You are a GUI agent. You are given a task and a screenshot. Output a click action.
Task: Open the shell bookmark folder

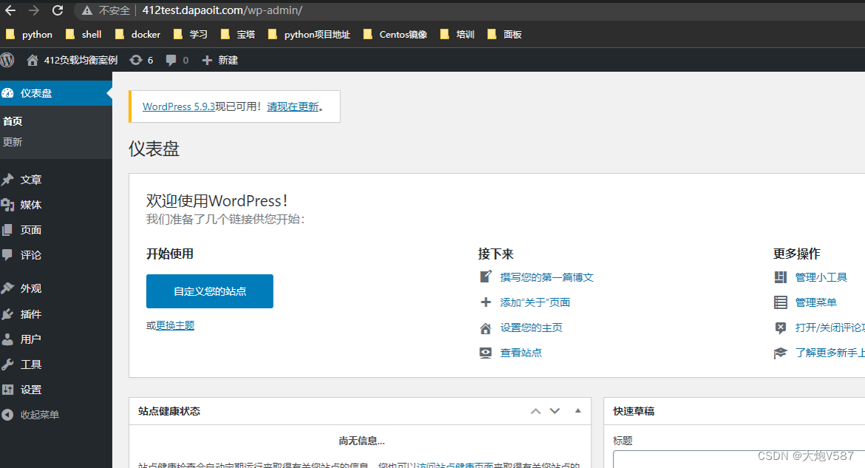click(84, 34)
